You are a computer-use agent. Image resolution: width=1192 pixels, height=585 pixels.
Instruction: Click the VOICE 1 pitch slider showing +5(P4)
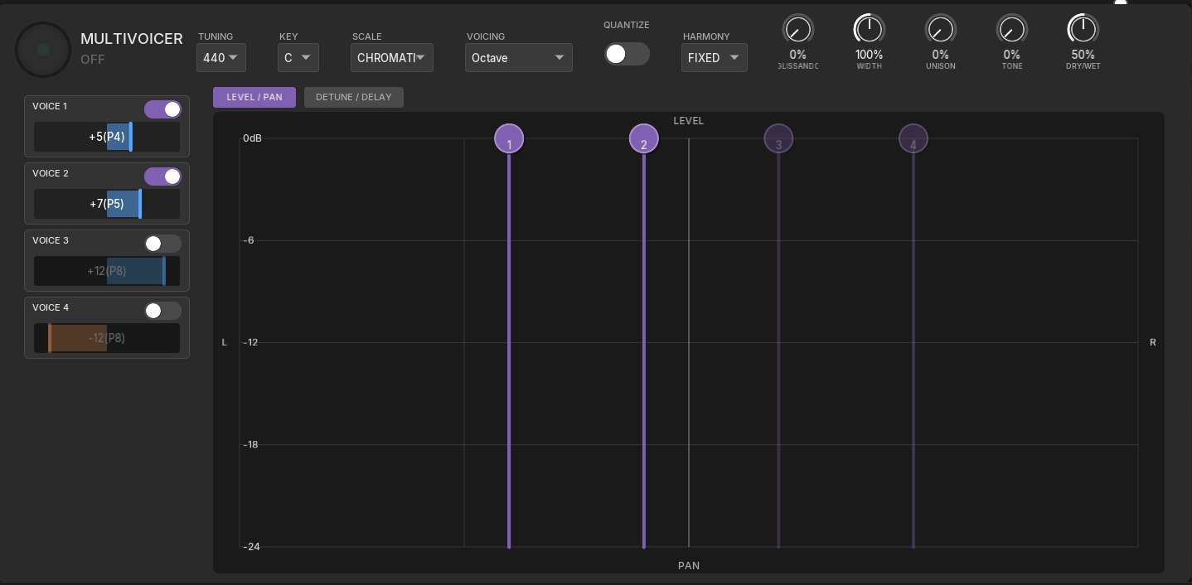pyautogui.click(x=107, y=137)
